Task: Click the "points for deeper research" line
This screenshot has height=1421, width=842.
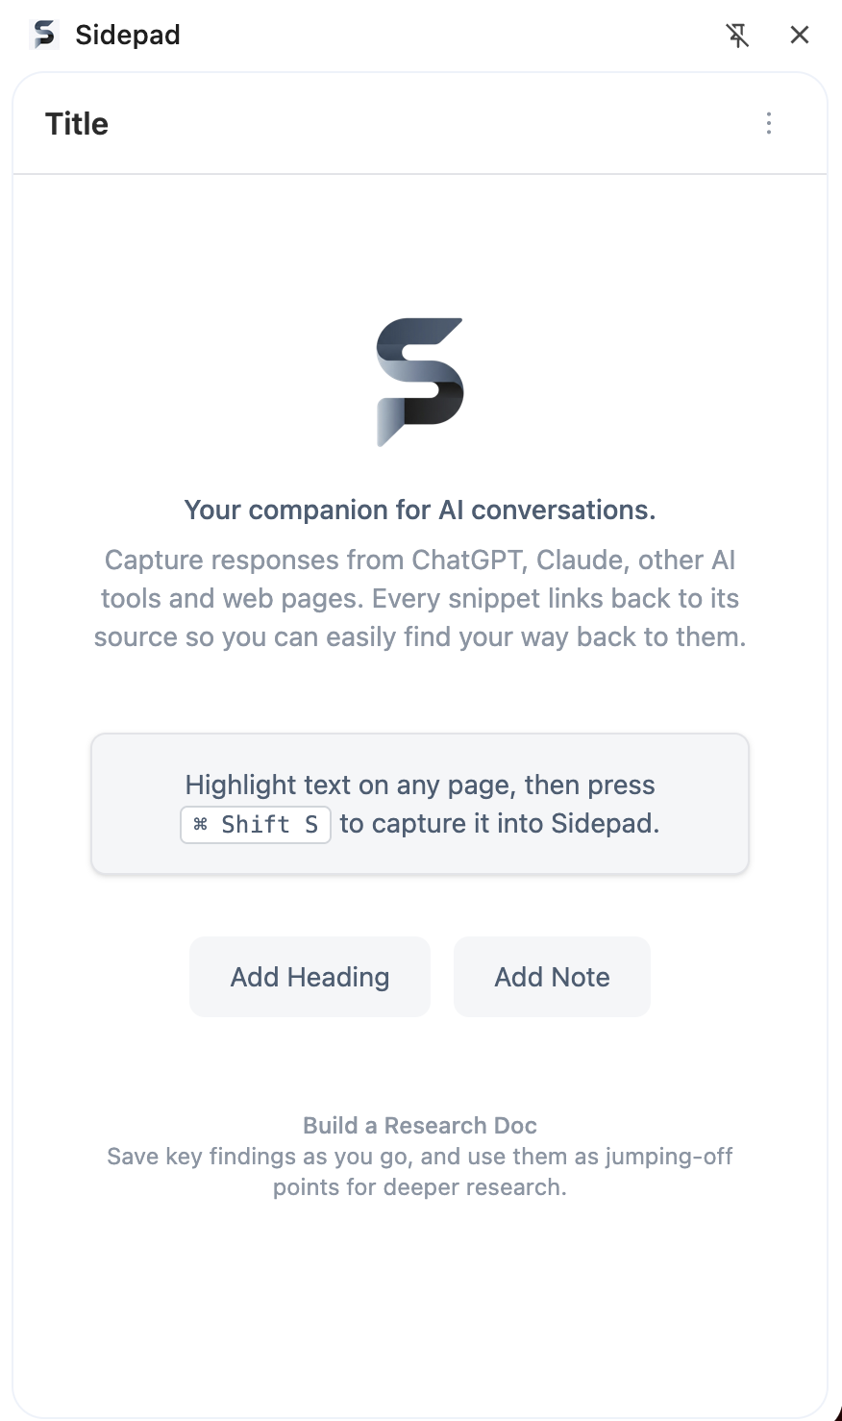Action: point(420,1187)
